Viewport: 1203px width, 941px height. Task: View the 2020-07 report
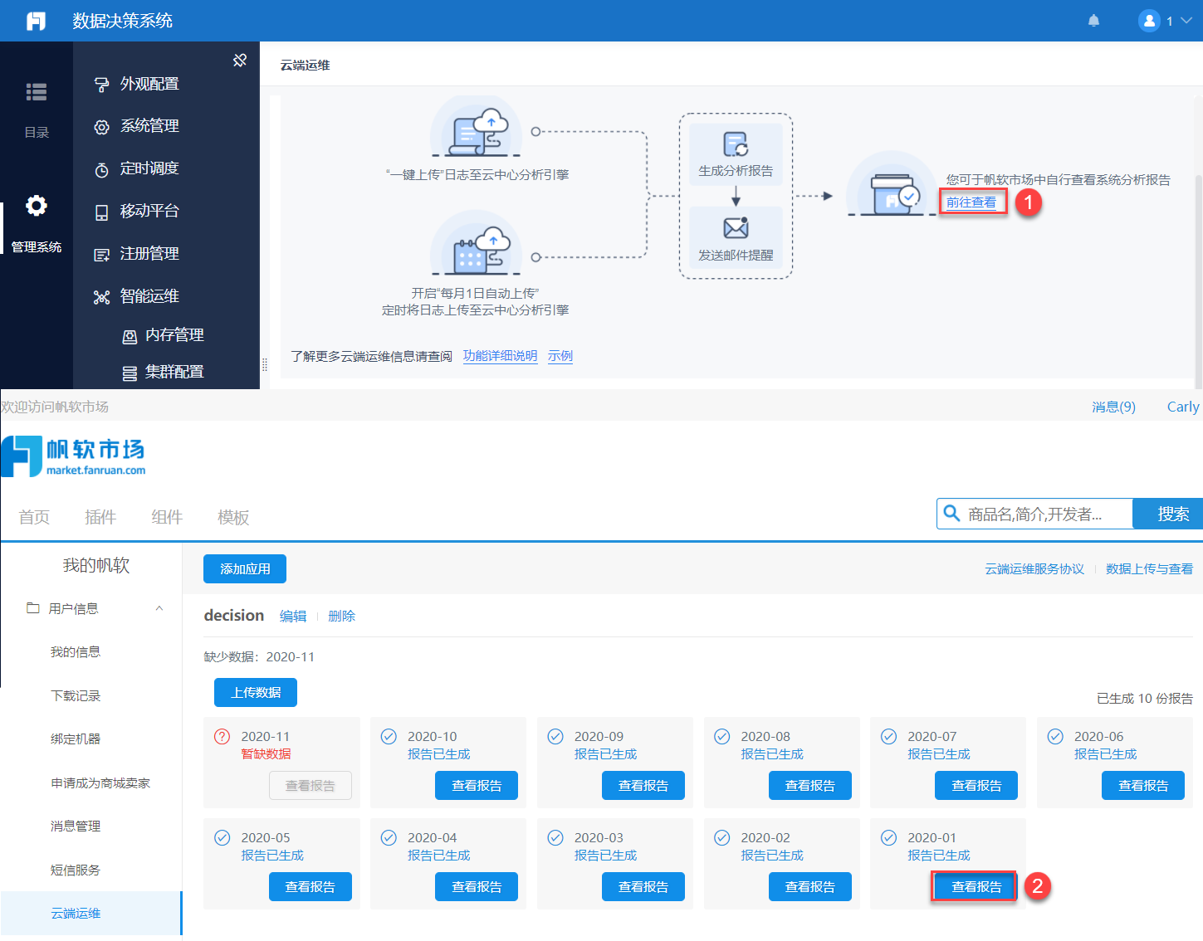click(x=976, y=786)
